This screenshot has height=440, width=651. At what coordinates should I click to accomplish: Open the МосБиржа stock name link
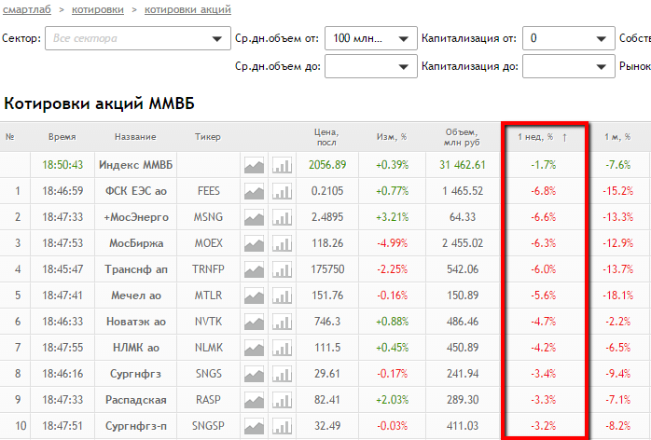pos(135,244)
